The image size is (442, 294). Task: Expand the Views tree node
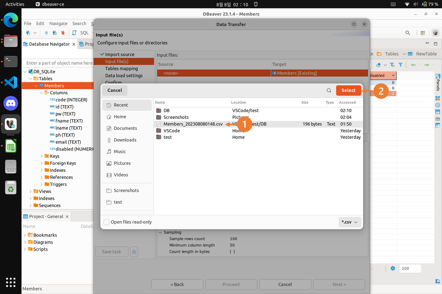tap(31, 192)
